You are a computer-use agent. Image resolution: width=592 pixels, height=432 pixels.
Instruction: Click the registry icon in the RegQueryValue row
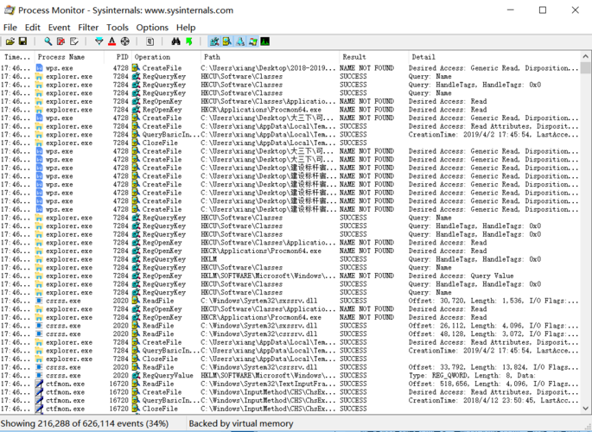136,375
